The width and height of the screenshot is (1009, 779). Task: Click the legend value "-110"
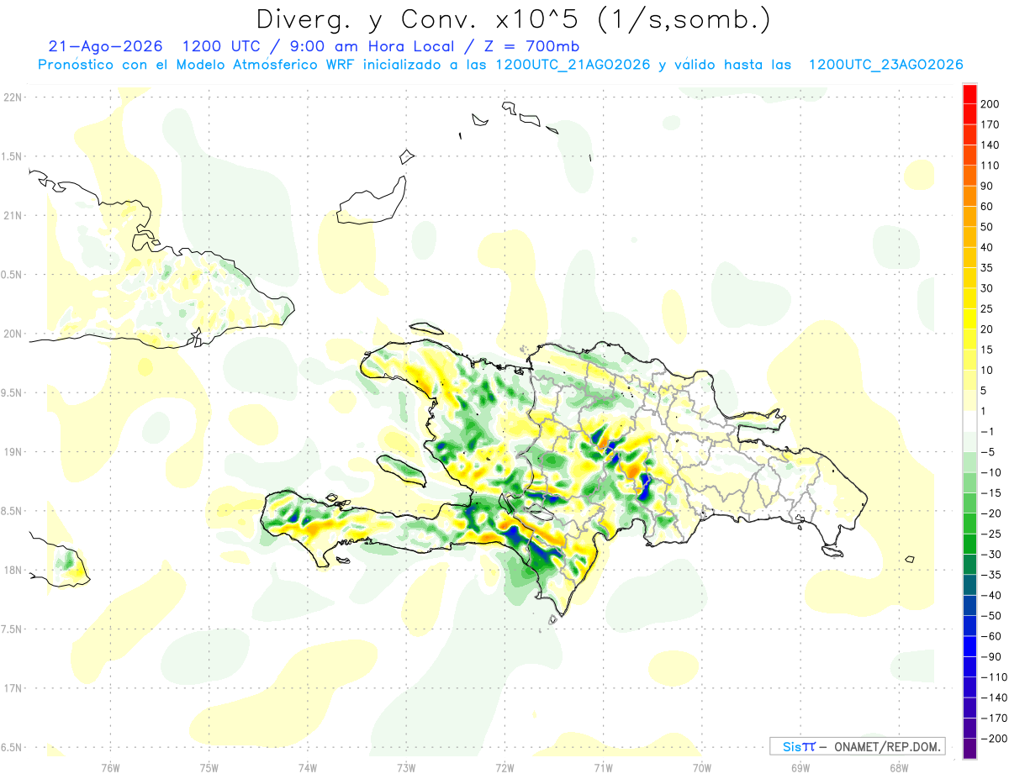coord(993,677)
